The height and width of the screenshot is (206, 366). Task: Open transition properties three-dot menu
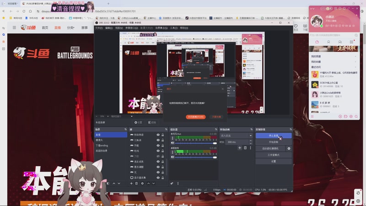point(250,148)
